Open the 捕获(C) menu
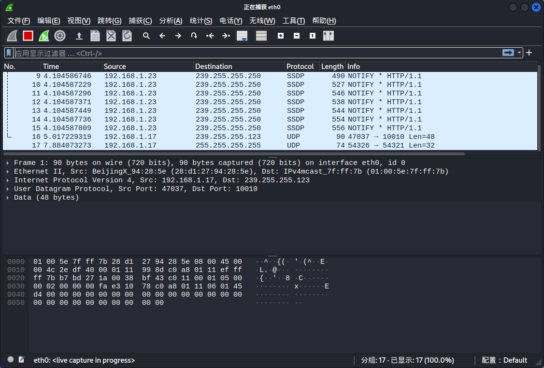 coord(140,21)
